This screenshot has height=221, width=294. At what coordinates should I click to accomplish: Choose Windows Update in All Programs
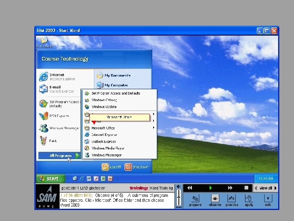coord(119,107)
